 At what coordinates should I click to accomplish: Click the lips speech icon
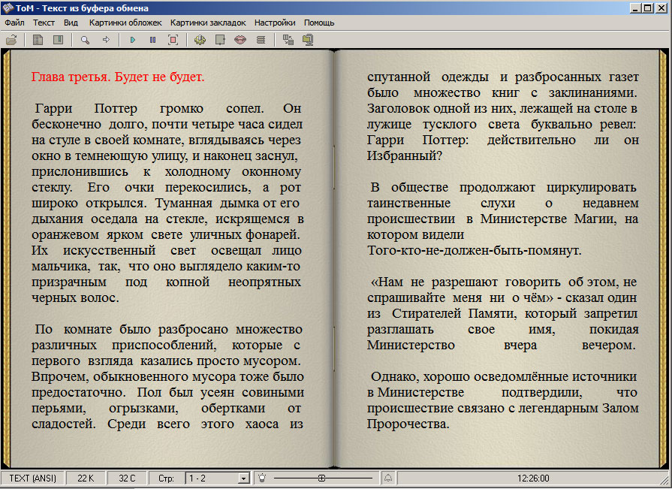tap(240, 40)
